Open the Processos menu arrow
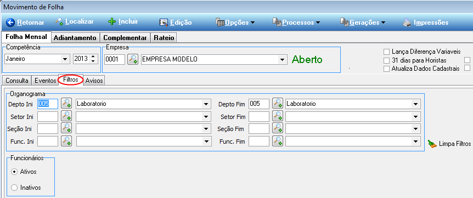 [x=318, y=22]
